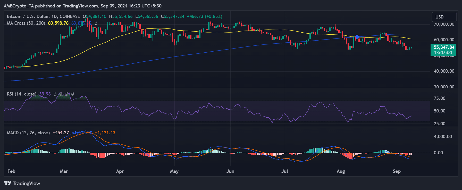Click the RSI 75.00 axis label

440,98
